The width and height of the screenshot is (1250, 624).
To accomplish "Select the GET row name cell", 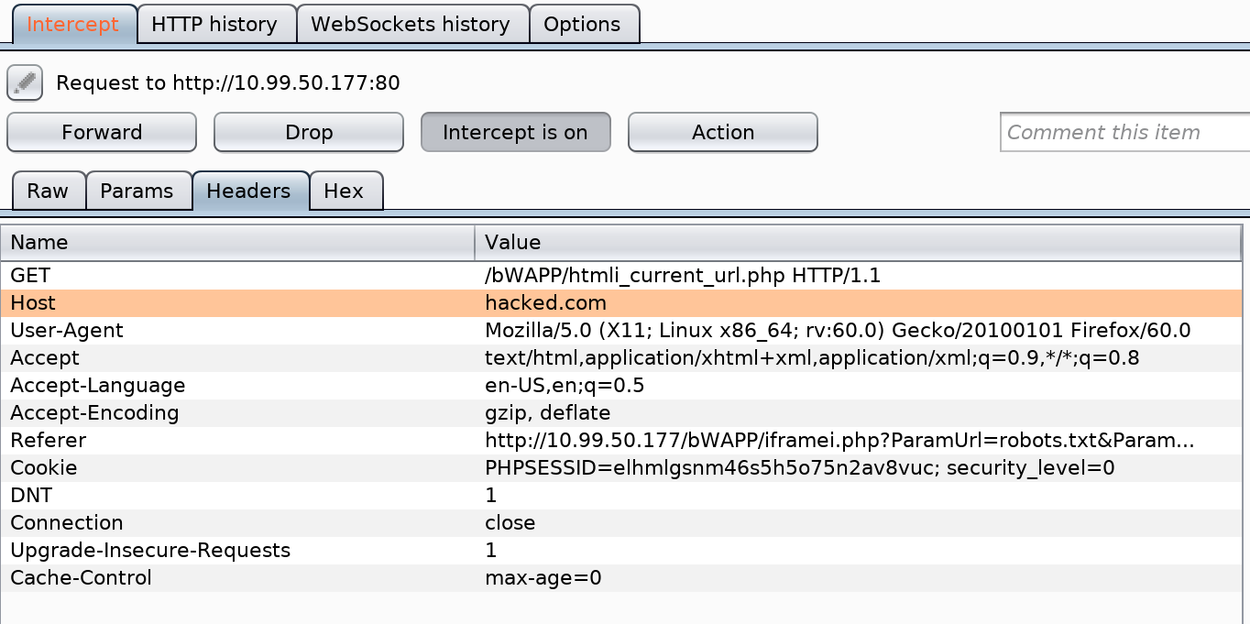I will (237, 275).
